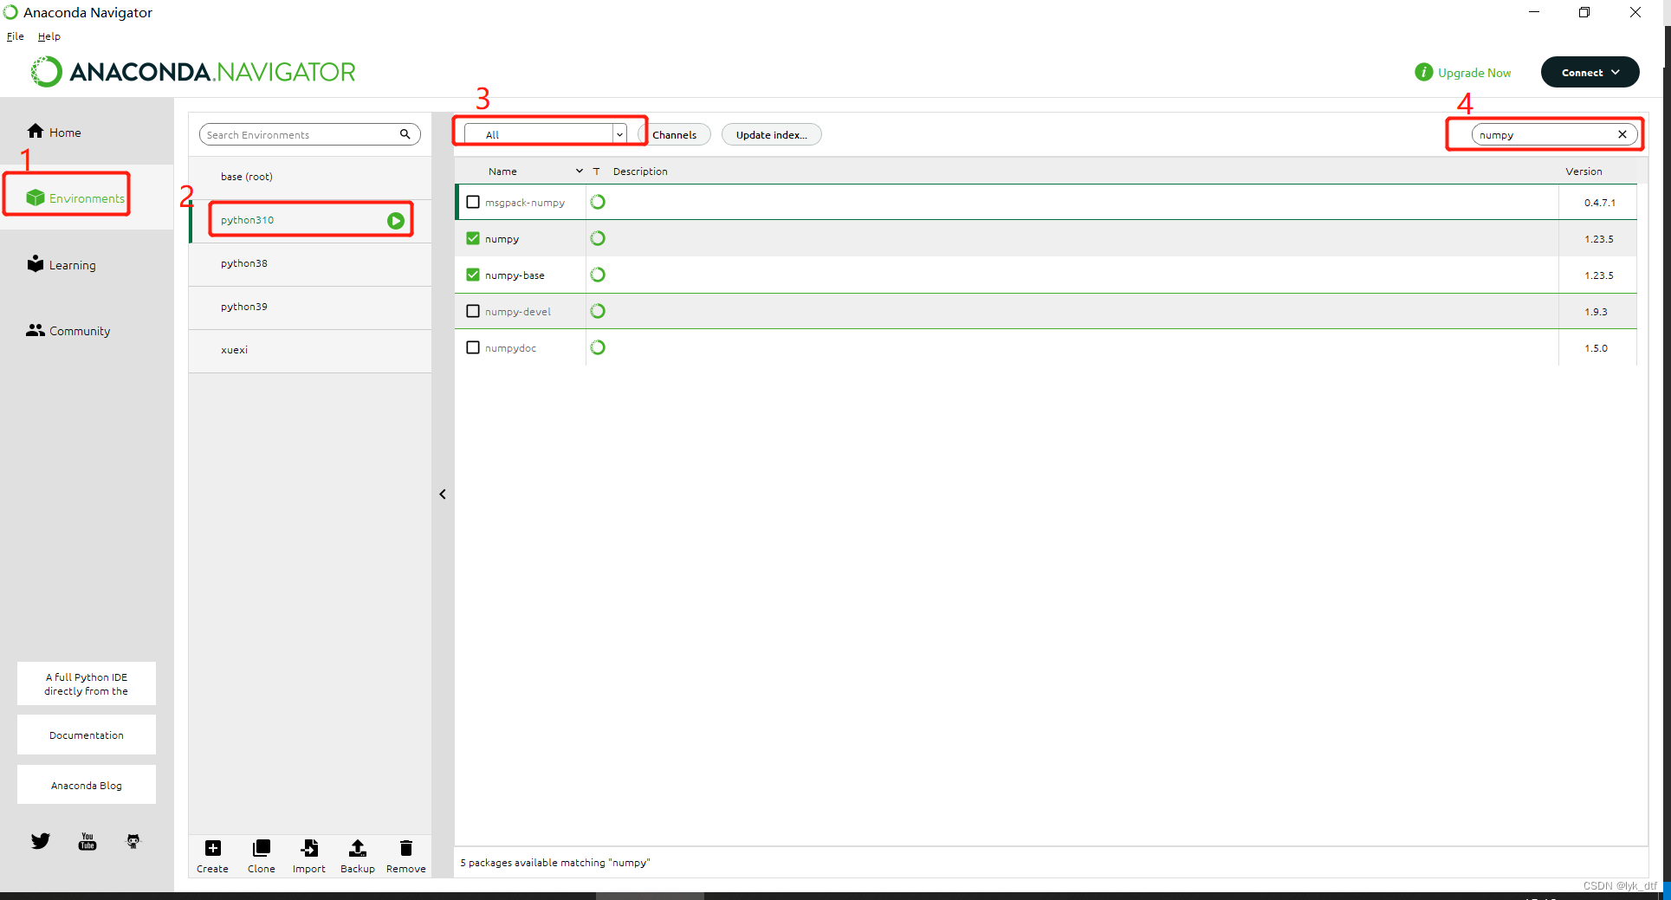This screenshot has height=900, width=1671.
Task: Open the Documentation link
Action: point(87,735)
